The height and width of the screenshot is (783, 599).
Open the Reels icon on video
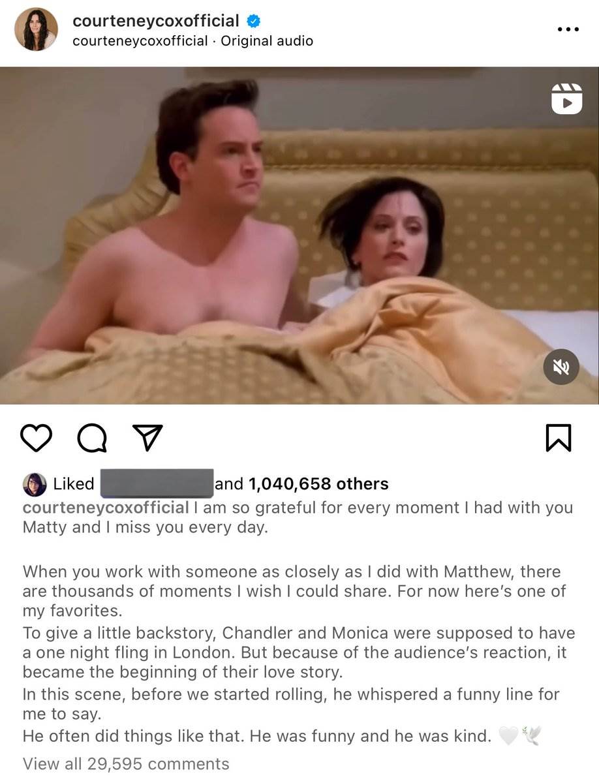tap(566, 99)
